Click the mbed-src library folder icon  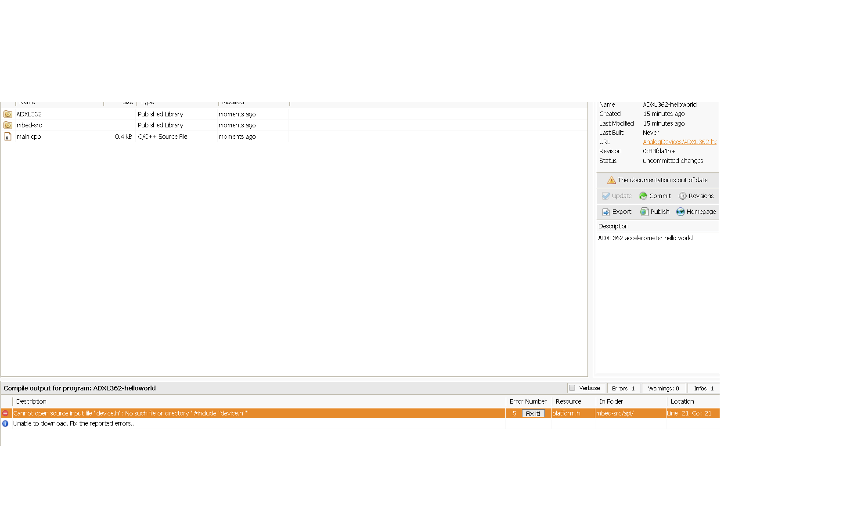tap(8, 125)
